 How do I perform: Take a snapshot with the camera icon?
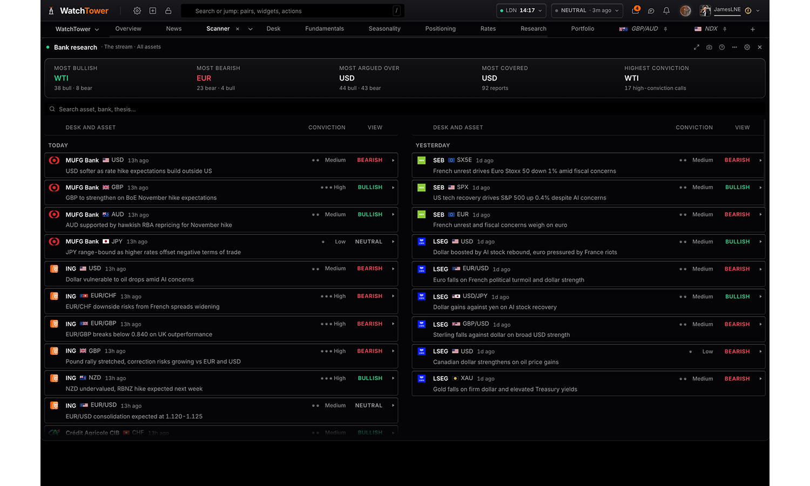tap(709, 48)
